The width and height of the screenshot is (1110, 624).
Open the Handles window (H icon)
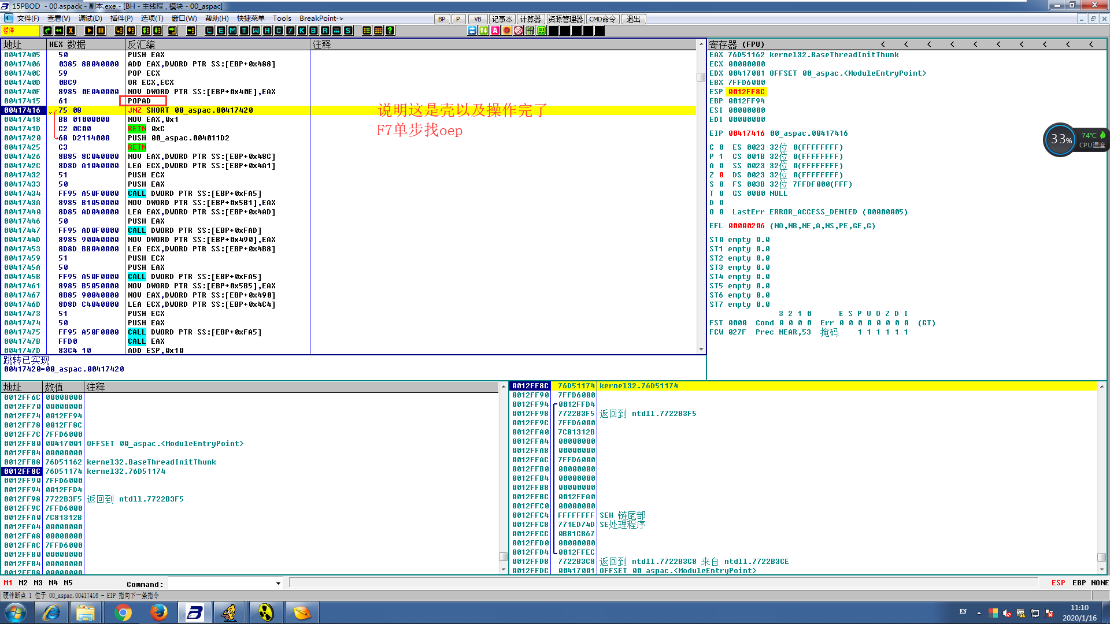pyautogui.click(x=267, y=31)
